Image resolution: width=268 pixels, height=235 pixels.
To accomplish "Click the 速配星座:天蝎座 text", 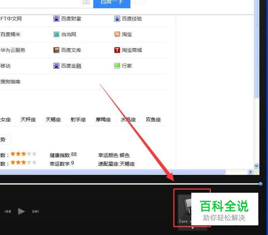I will [x=117, y=164].
